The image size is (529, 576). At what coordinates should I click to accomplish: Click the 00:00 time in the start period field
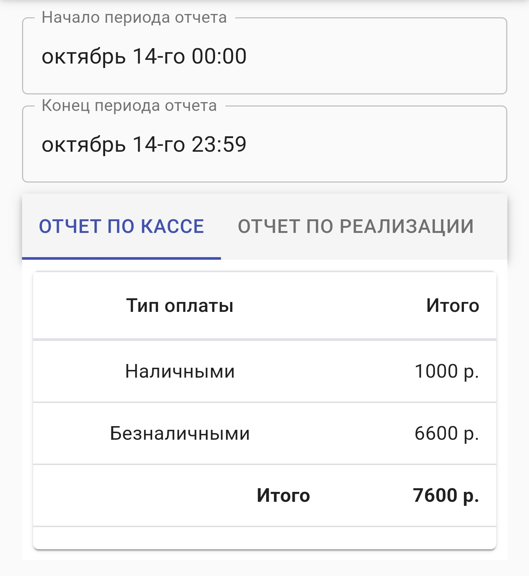point(219,57)
